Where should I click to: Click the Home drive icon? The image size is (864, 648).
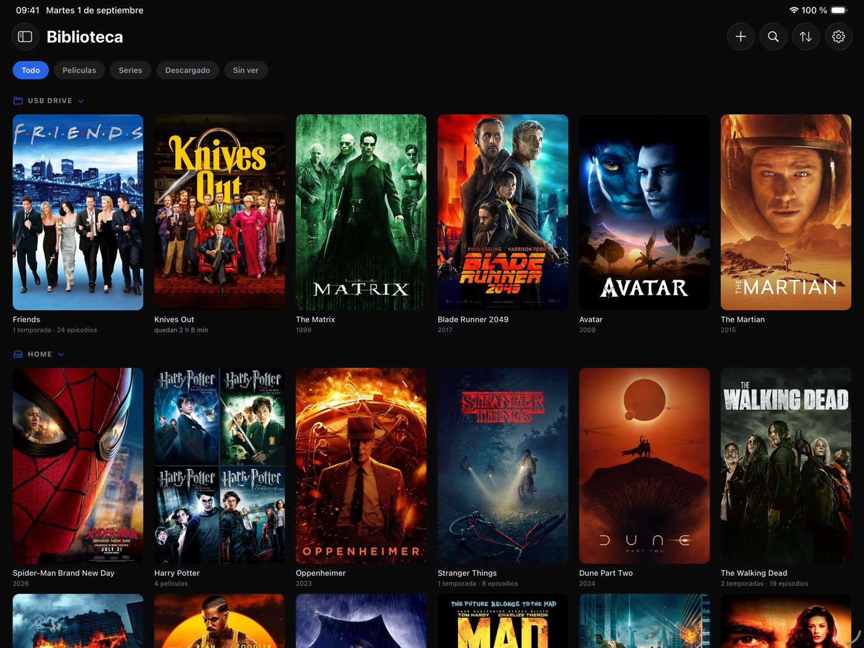click(x=18, y=354)
